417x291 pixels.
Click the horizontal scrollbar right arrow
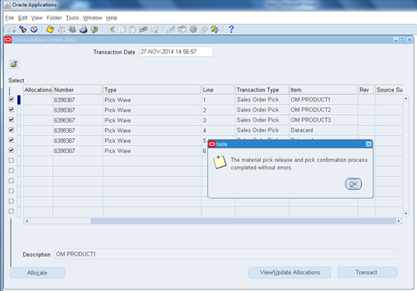398,221
